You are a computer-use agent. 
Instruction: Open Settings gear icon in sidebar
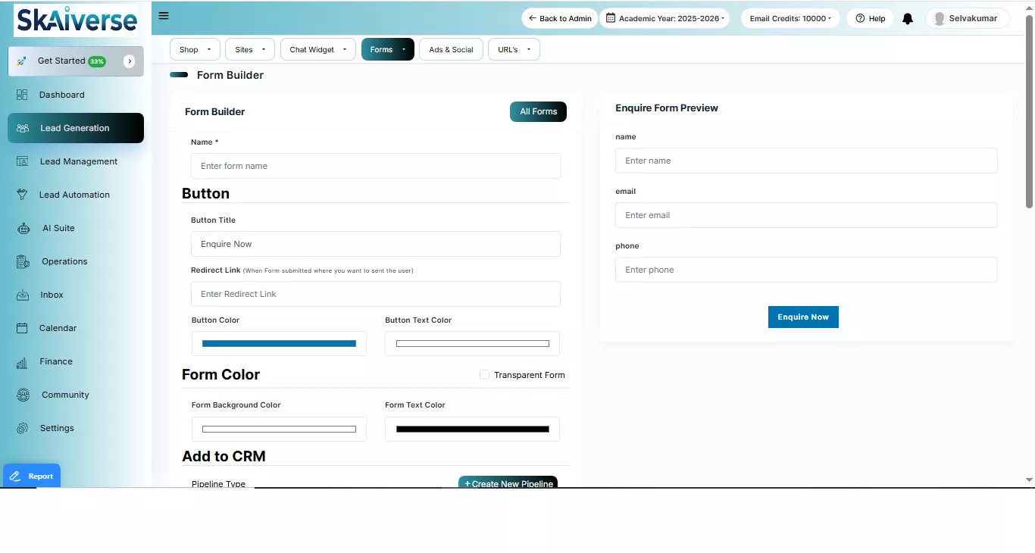point(23,428)
